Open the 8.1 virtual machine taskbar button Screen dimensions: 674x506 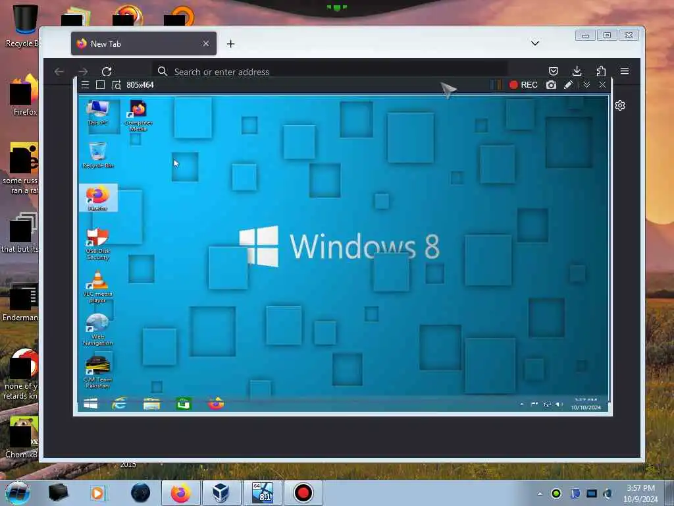click(x=262, y=493)
